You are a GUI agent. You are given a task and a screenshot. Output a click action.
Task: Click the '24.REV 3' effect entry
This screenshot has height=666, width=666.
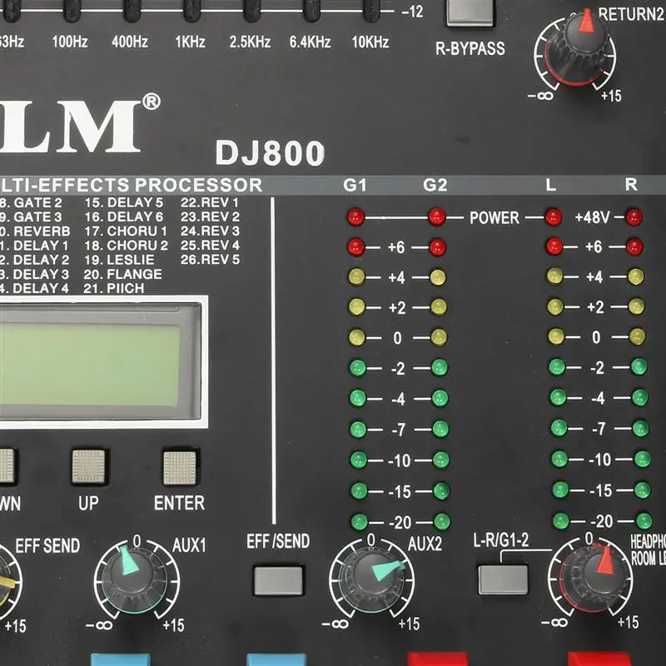pyautogui.click(x=211, y=231)
